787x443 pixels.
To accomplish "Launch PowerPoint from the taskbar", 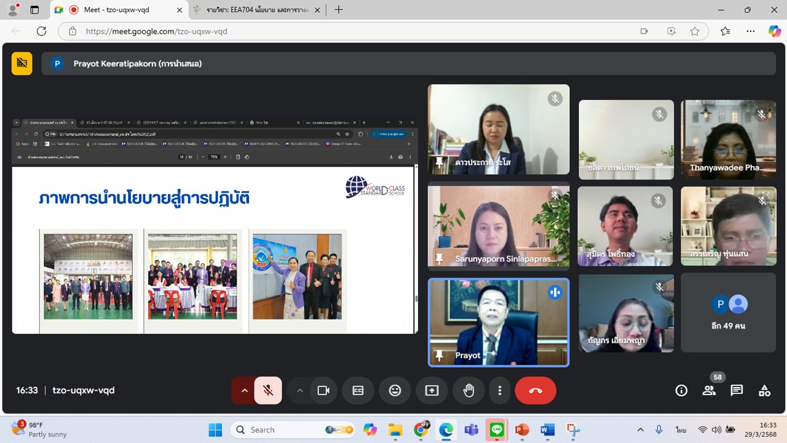I will pos(522,429).
